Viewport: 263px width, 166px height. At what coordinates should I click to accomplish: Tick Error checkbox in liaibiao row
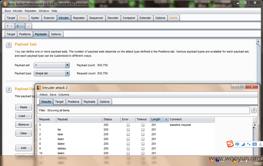pyautogui.click(x=128, y=148)
